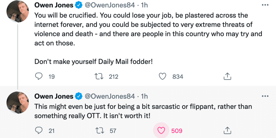Open the first tweet's 1h timestamp
The image size is (276, 138).
144,5
